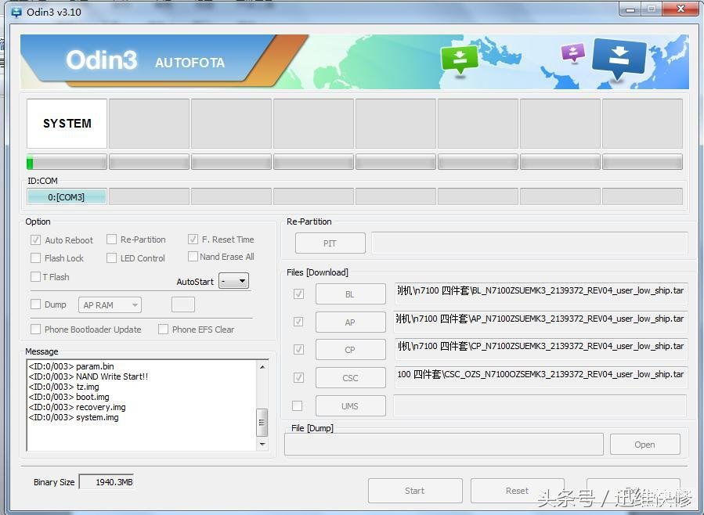
Task: Click the first green progress bar
Action: tap(67, 162)
